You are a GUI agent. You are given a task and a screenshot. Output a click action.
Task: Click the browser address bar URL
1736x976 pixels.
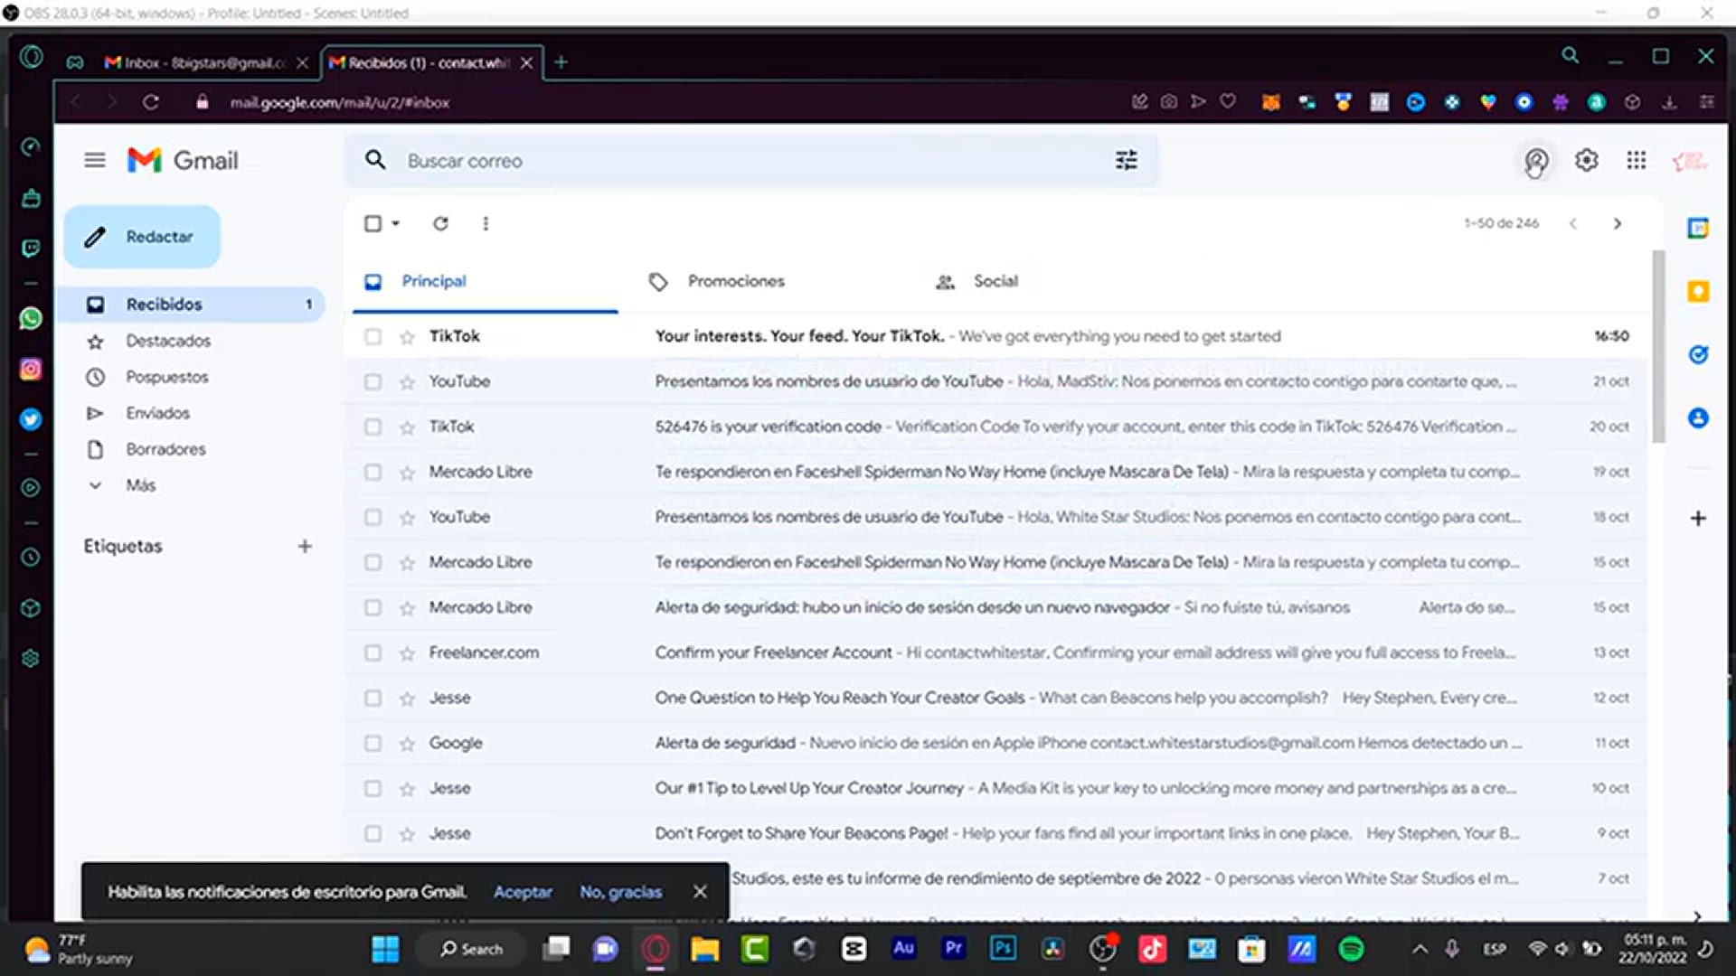coord(339,103)
